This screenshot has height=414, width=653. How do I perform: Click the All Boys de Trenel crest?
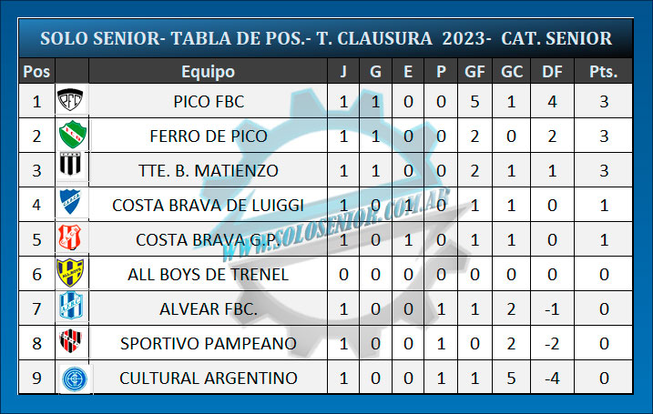pyautogui.click(x=71, y=274)
